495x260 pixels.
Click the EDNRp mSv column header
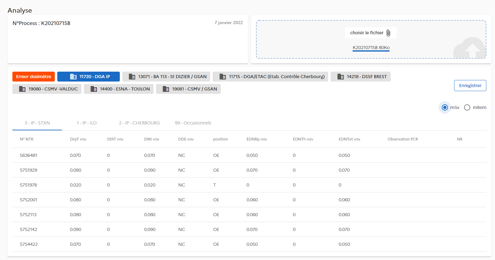257,139
